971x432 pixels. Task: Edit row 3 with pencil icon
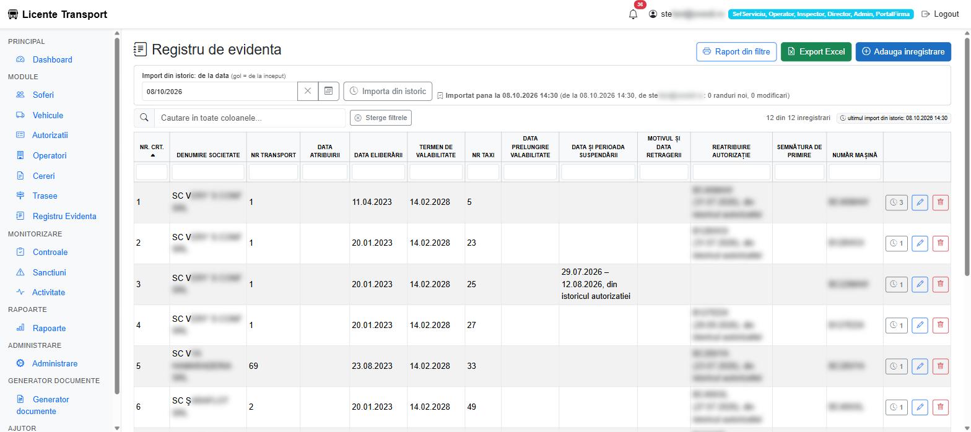(920, 284)
